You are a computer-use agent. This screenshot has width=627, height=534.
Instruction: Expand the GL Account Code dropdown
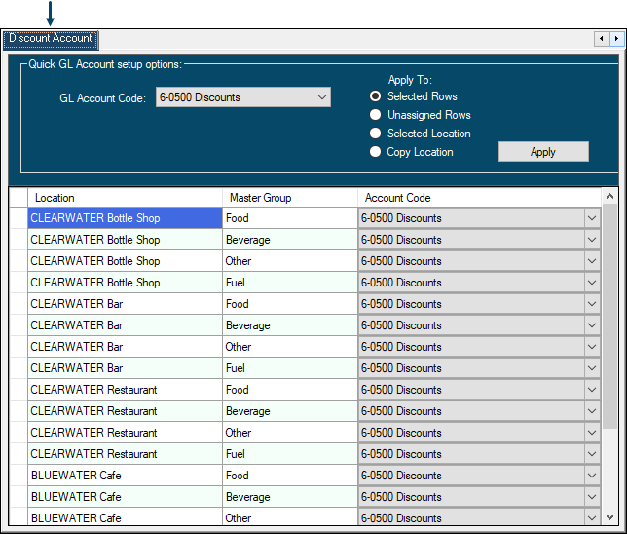click(322, 97)
